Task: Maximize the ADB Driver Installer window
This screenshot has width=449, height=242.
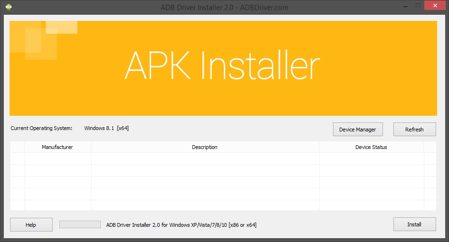Action: tap(418, 6)
